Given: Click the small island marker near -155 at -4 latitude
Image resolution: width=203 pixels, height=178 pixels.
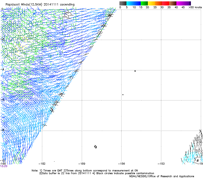Looking at the screenshot, I should (135, 71).
